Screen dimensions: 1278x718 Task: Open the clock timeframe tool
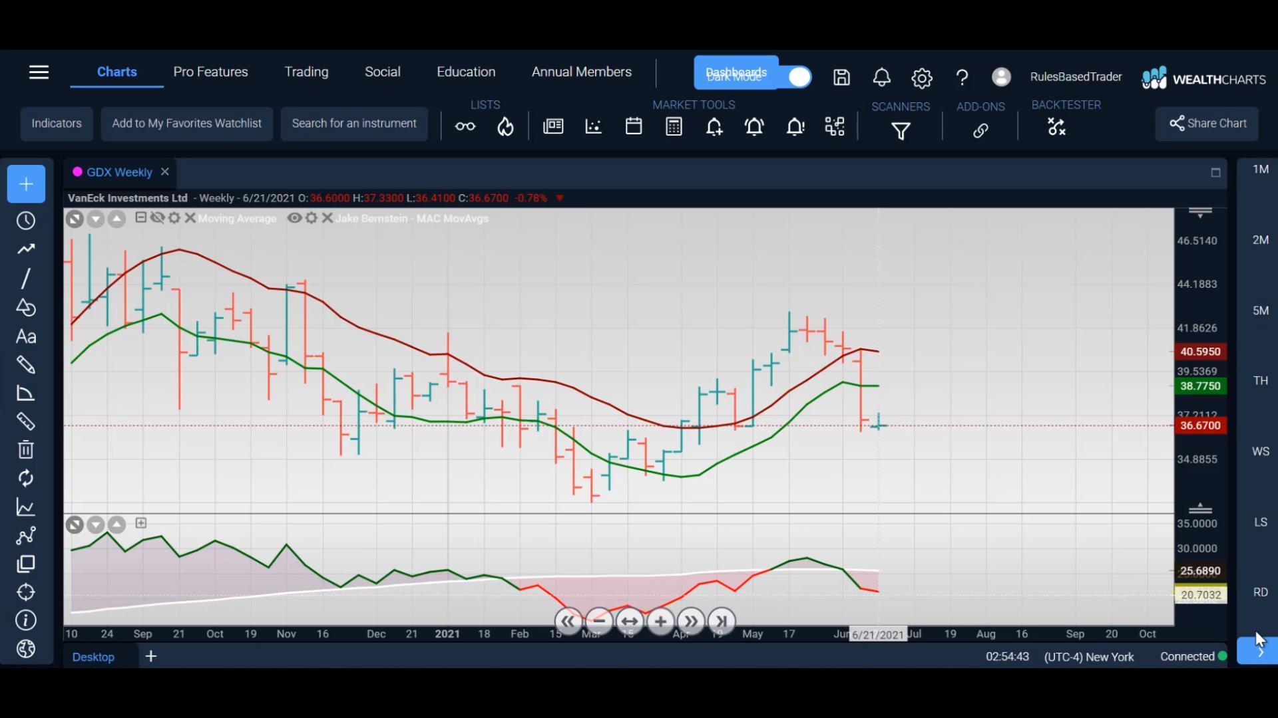coord(26,221)
